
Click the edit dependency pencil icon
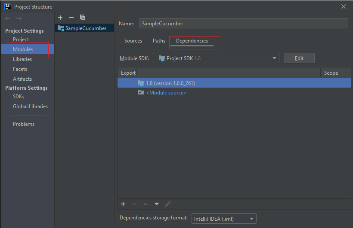point(168,204)
